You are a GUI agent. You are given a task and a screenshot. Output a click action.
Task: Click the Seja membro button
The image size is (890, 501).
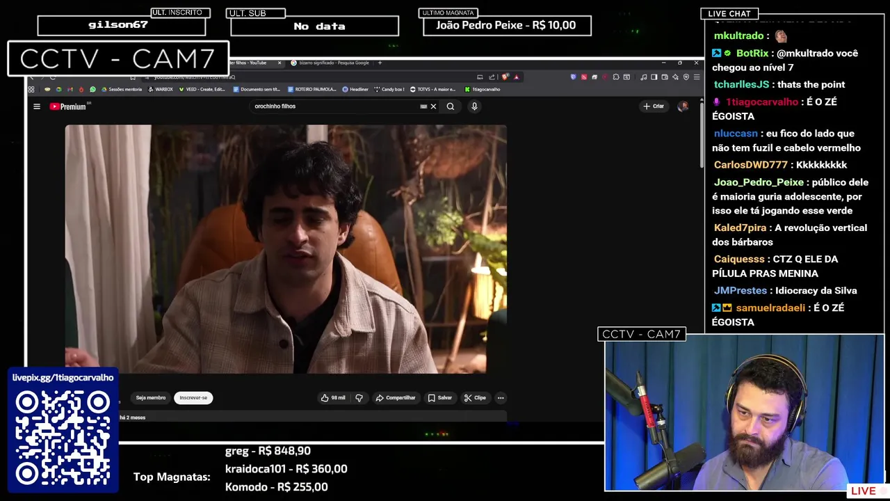pos(151,398)
